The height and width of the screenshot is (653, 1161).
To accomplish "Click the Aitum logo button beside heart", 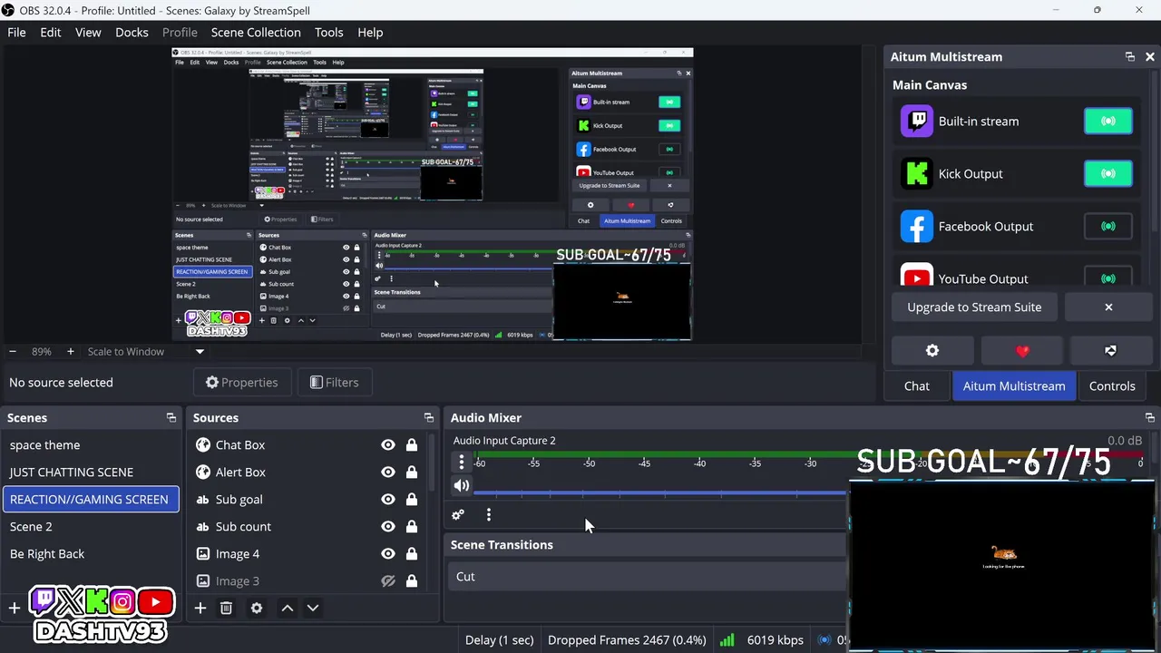I will pyautogui.click(x=1110, y=351).
